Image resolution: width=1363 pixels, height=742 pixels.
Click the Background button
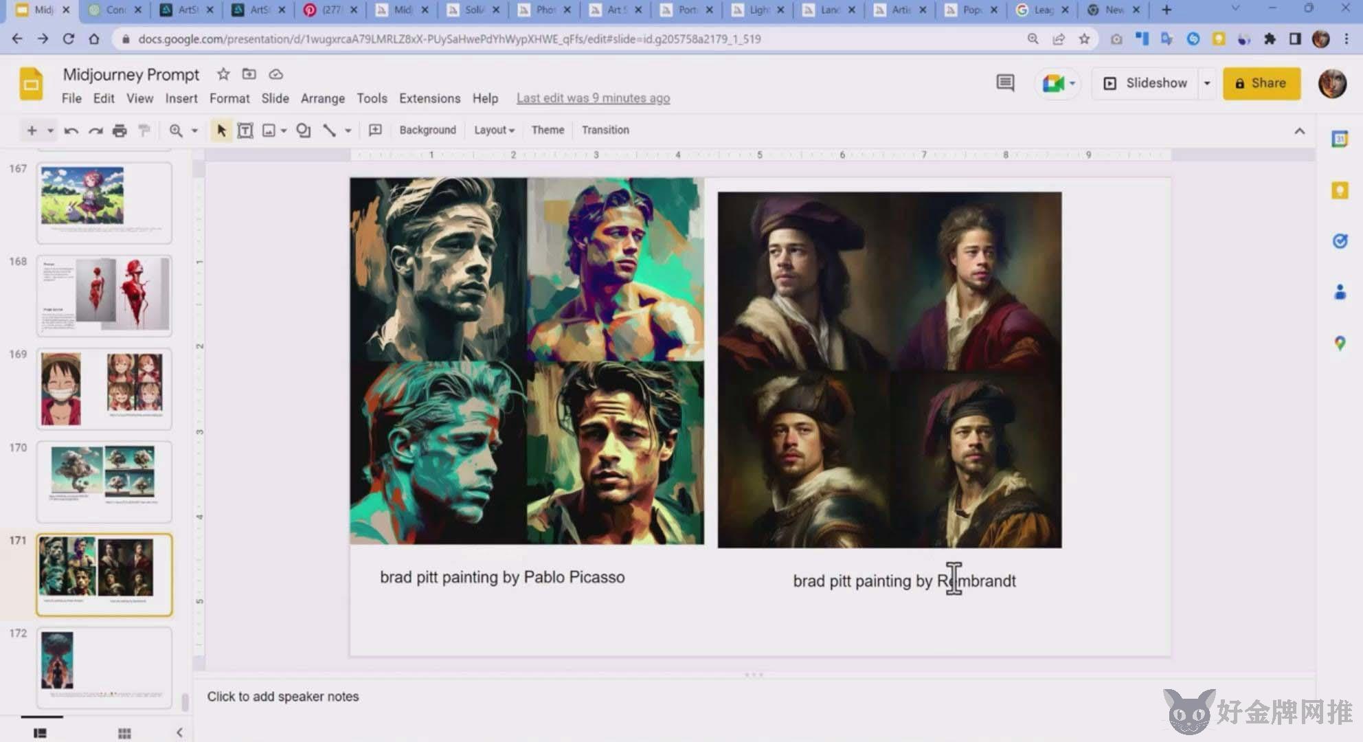pos(427,130)
